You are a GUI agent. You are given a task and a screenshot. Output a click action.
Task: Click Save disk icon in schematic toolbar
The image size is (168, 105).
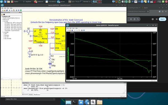tap(7, 10)
